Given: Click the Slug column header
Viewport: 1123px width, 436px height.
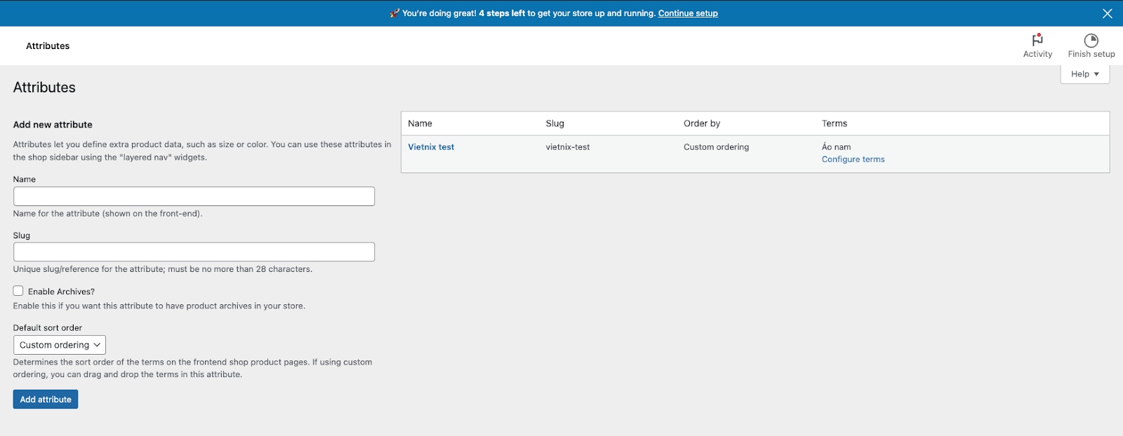Looking at the screenshot, I should [x=554, y=123].
